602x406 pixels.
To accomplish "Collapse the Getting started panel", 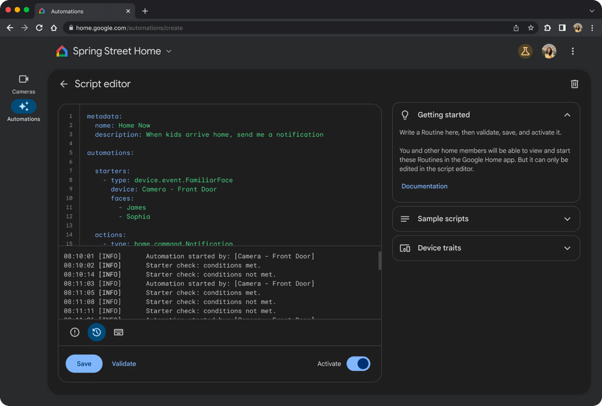I will point(567,114).
